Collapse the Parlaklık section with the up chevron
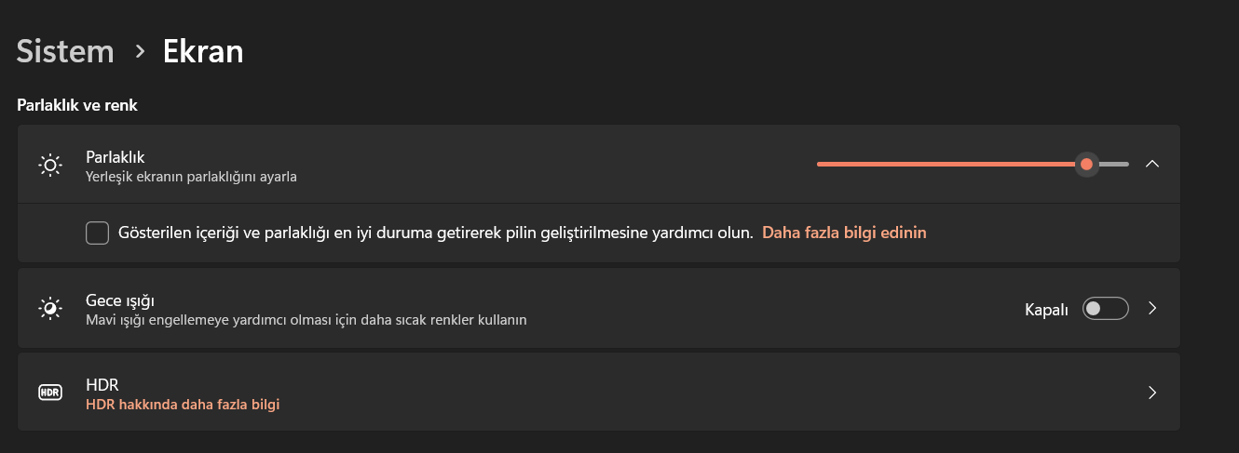This screenshot has width=1239, height=453. coord(1151,164)
